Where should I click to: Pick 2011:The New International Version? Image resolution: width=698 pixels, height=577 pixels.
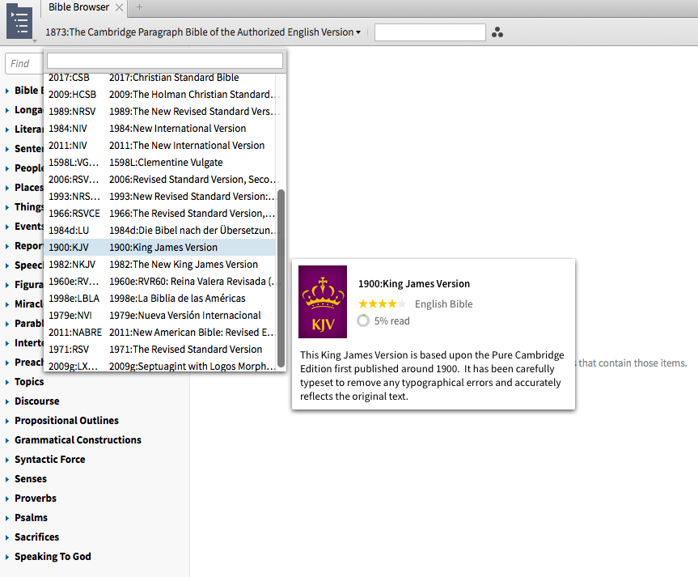[160, 145]
